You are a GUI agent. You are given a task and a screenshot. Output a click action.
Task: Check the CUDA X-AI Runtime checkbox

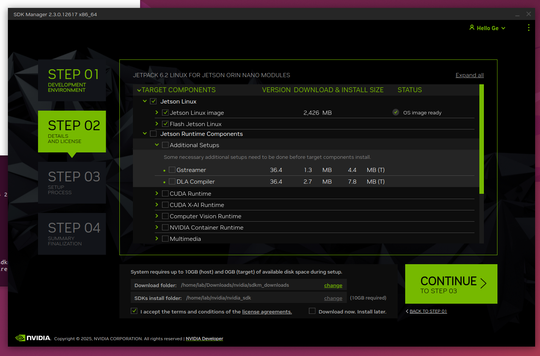click(x=165, y=205)
